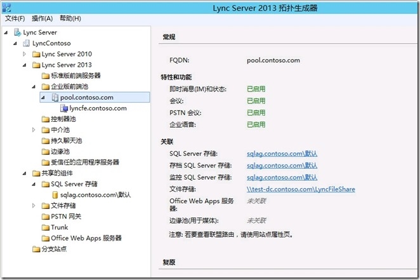
Task: Collapse the Lync Server root node
Action: [6, 32]
